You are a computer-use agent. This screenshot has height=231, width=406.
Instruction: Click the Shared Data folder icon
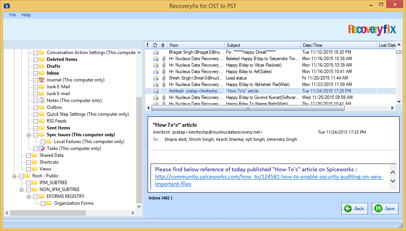pyautogui.click(x=35, y=155)
